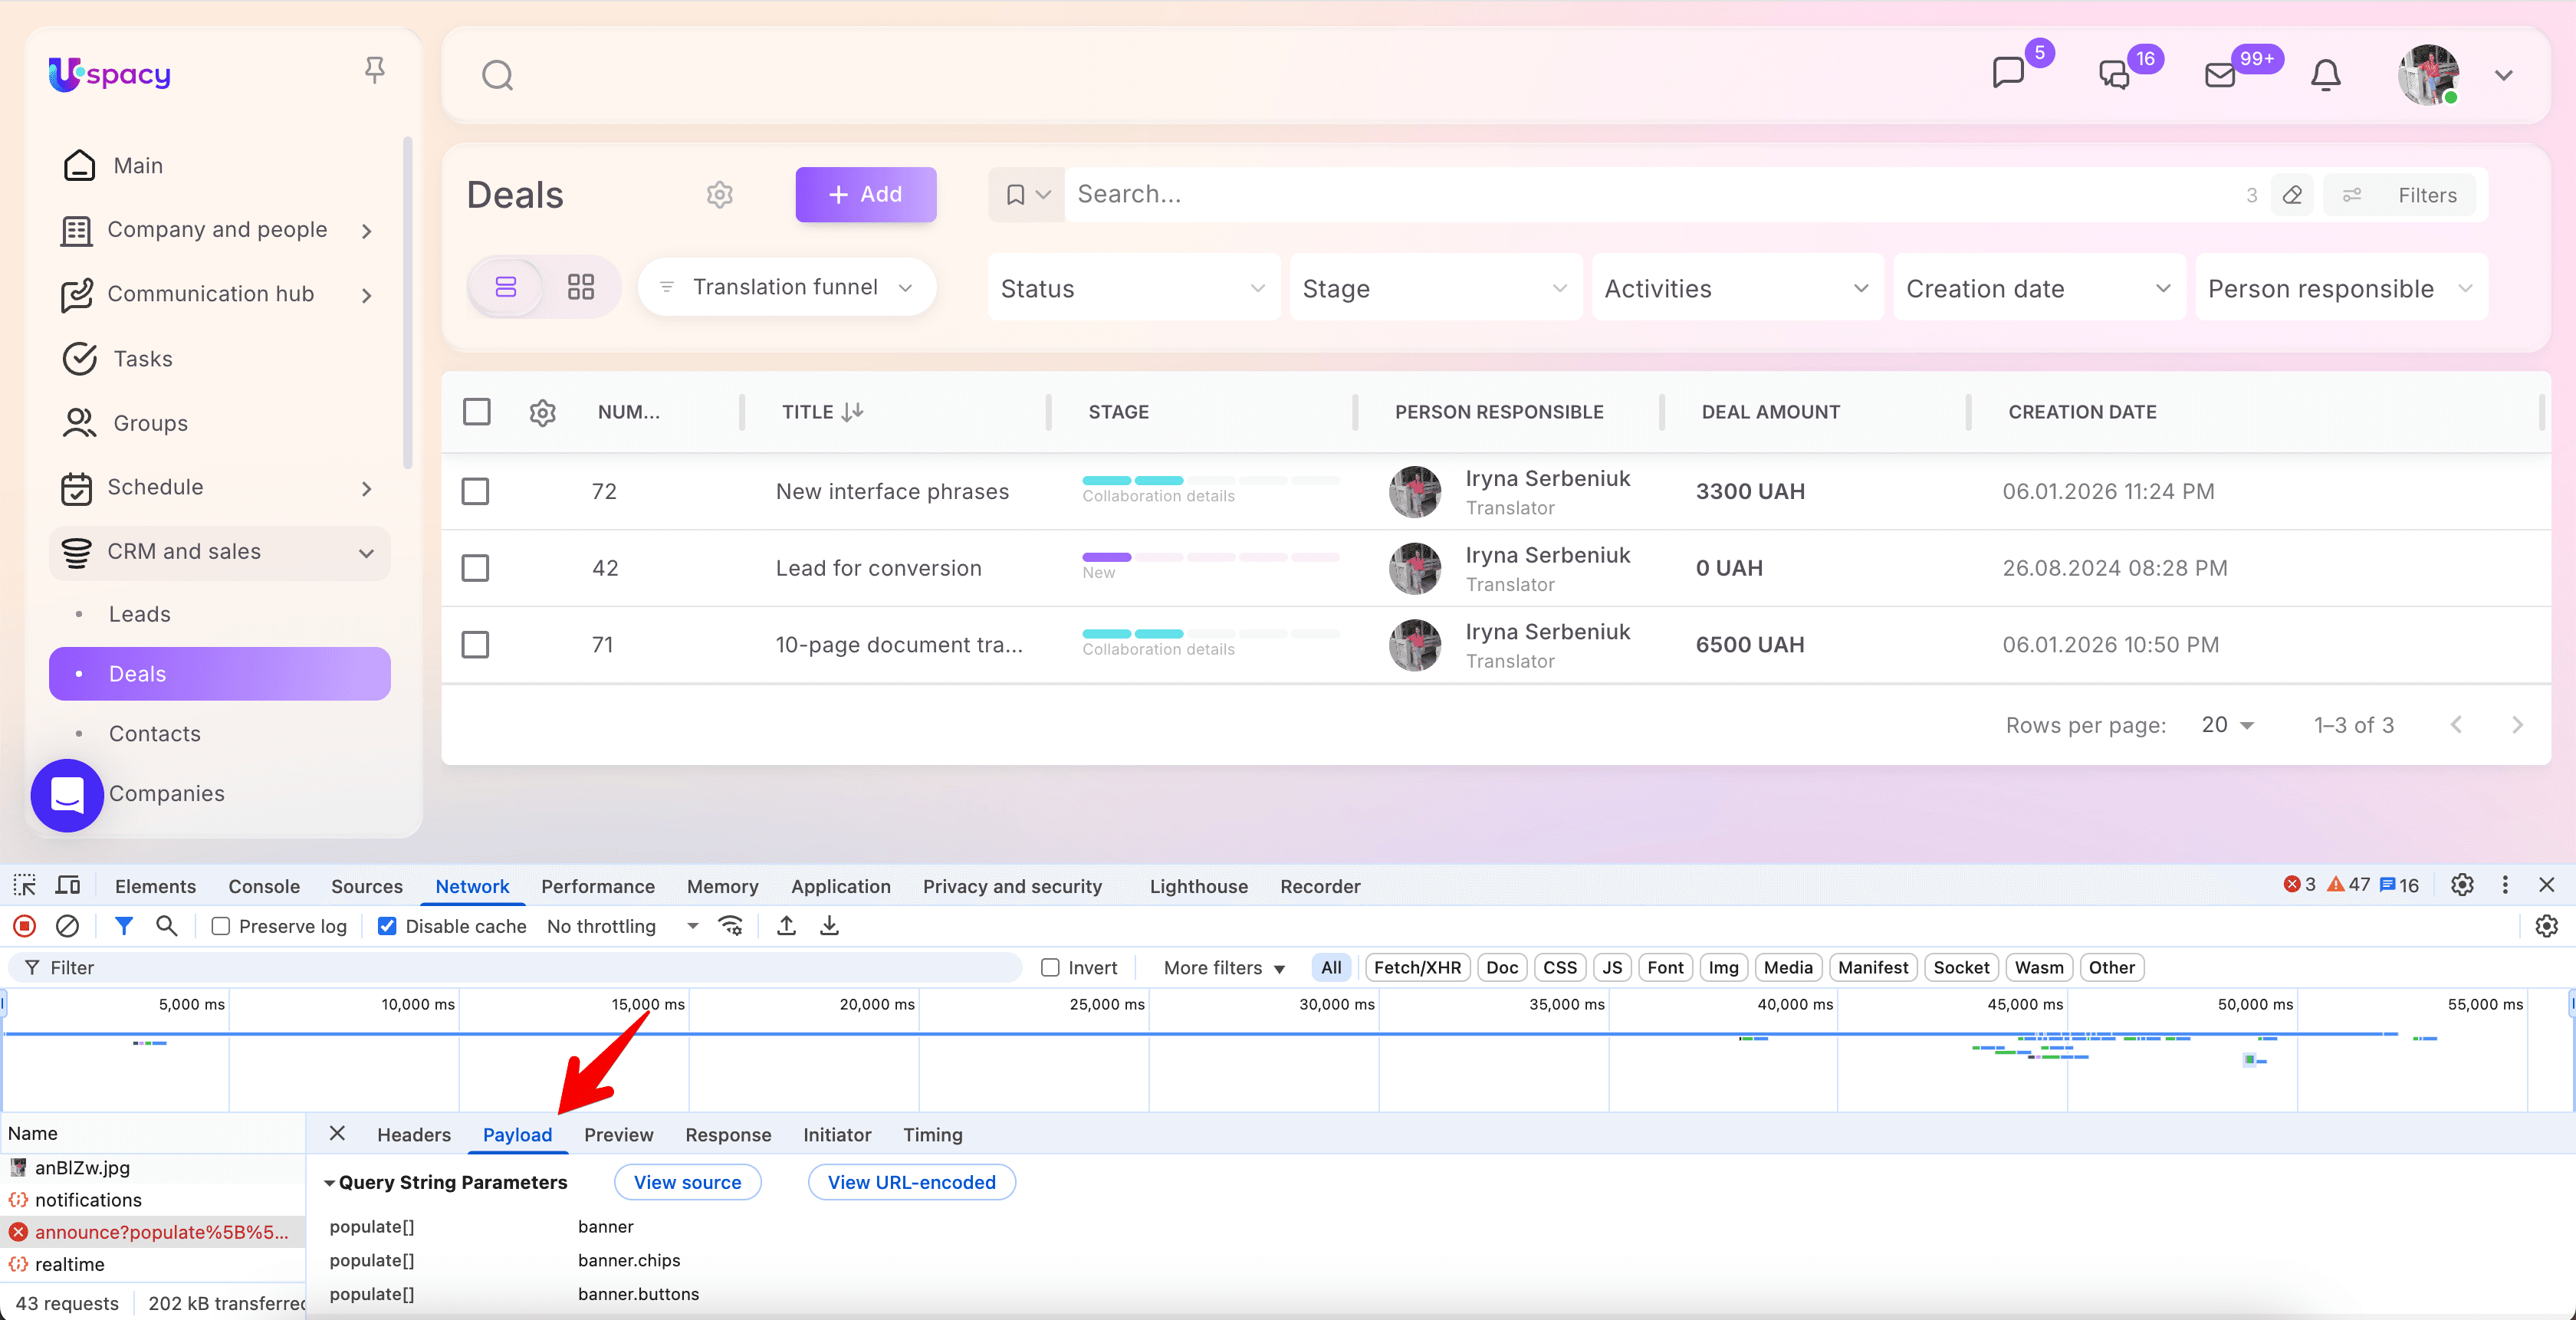Click the View source button
The width and height of the screenshot is (2576, 1320).
[687, 1182]
